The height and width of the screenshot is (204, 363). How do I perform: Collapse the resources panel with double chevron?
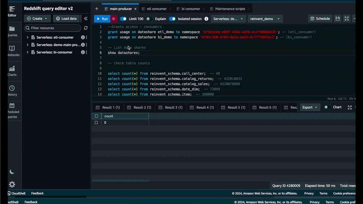pyautogui.click(x=86, y=18)
